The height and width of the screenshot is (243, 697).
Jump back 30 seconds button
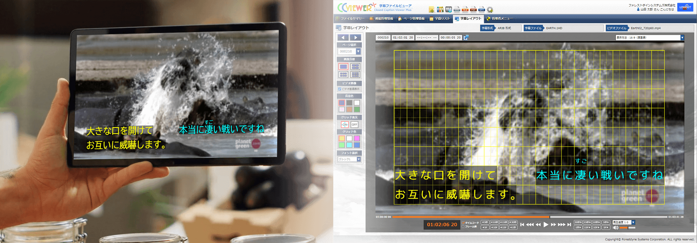(x=513, y=222)
